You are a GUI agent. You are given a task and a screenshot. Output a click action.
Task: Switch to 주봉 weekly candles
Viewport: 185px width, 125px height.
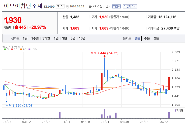pyautogui.click(x=147, y=38)
